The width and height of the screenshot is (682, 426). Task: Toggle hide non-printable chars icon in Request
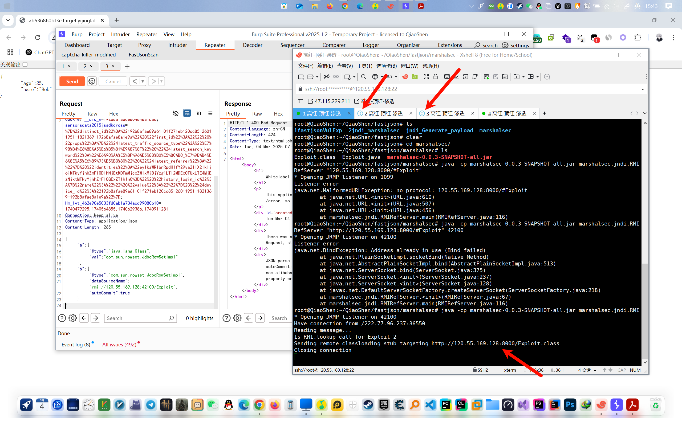[x=175, y=113]
